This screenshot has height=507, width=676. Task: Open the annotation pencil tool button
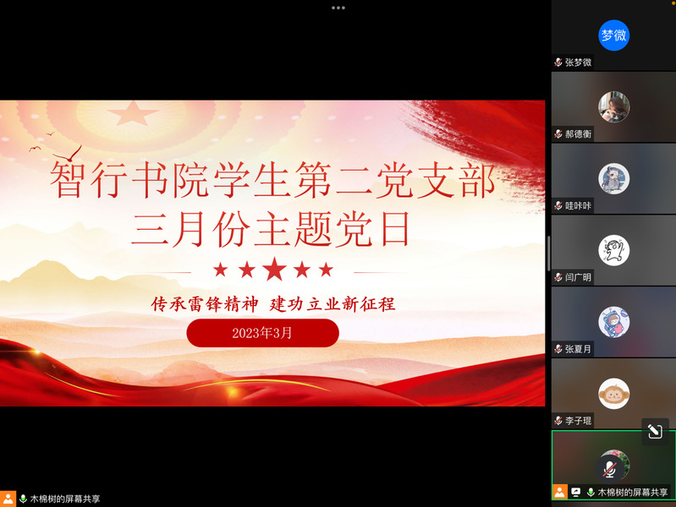(x=655, y=431)
